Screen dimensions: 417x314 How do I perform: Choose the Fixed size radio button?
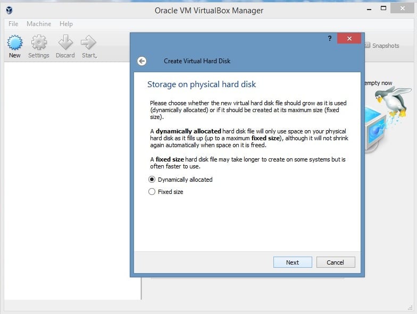point(152,192)
